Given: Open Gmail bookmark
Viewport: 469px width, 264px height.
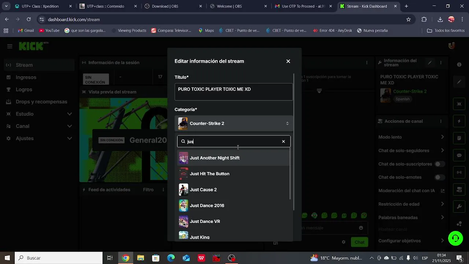Looking at the screenshot, I should point(26,30).
